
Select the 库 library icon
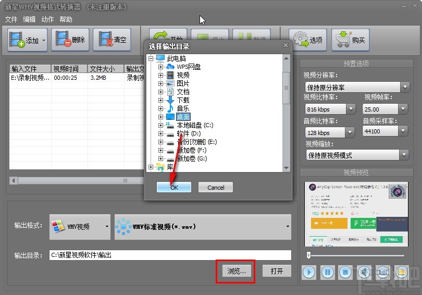tap(160, 167)
